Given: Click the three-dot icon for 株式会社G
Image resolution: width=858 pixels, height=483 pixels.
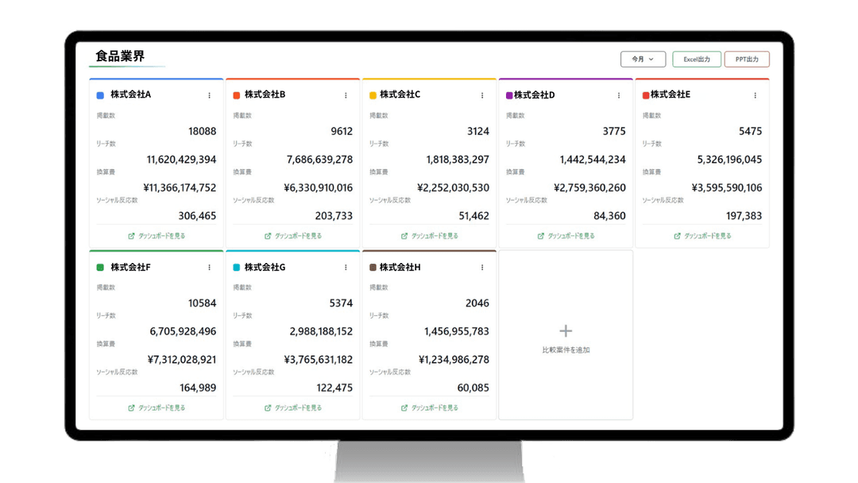Looking at the screenshot, I should tap(346, 268).
